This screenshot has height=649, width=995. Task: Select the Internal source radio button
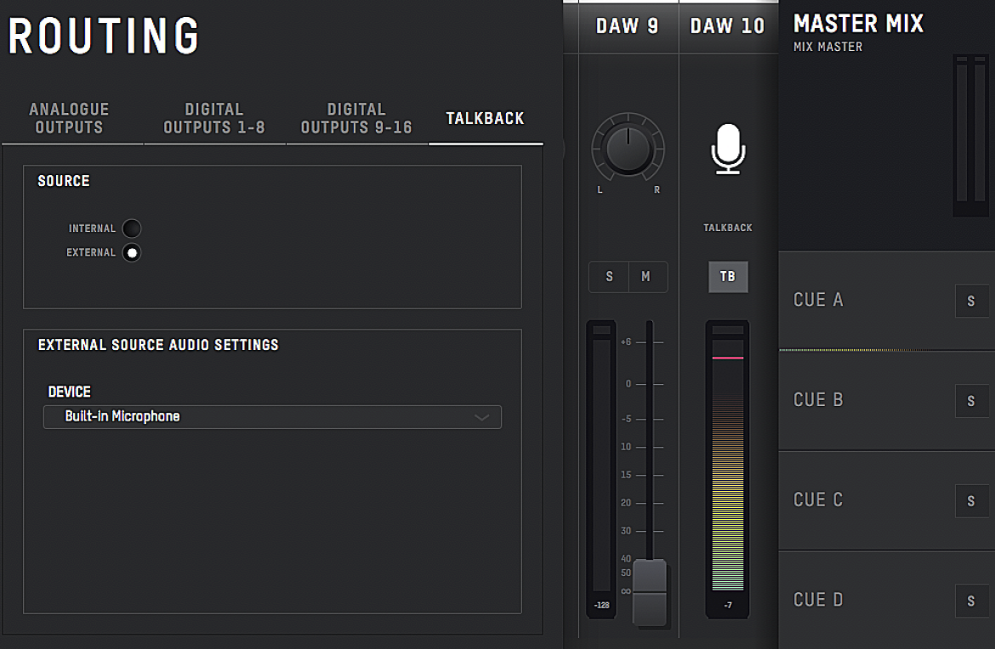click(131, 229)
